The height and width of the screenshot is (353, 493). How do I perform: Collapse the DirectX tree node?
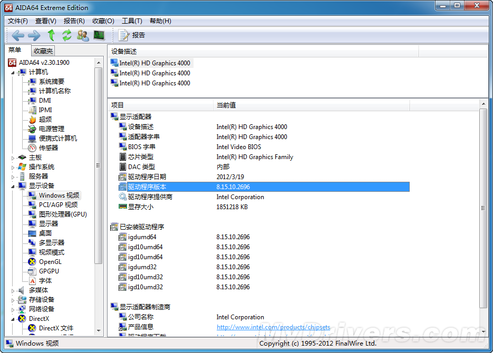click(13, 319)
